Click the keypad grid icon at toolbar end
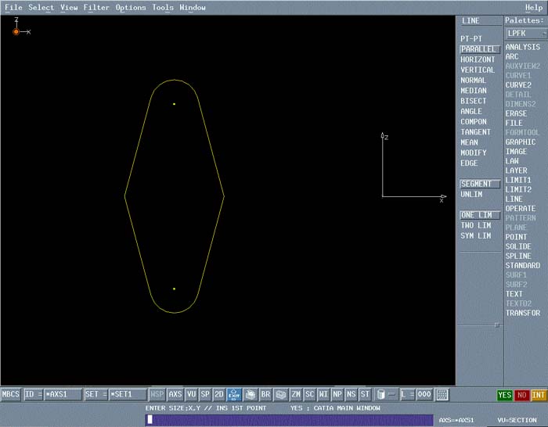This screenshot has height=427, width=548. point(442,395)
